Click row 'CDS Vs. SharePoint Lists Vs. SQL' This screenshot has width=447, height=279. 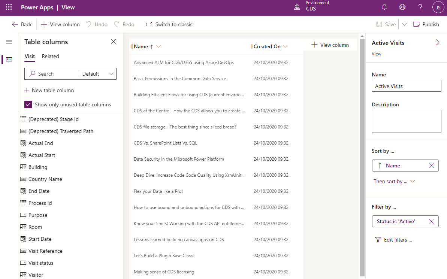point(216,143)
